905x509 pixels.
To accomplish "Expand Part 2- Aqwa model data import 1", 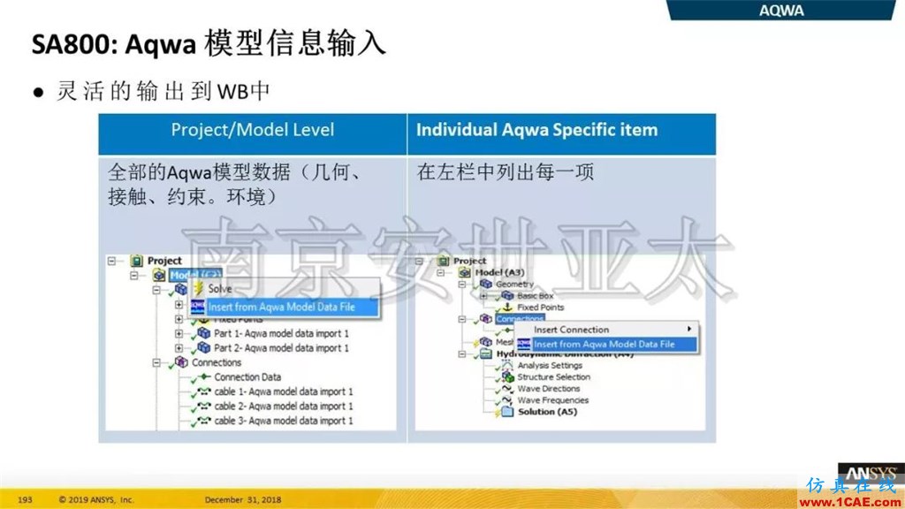I will click(x=179, y=348).
